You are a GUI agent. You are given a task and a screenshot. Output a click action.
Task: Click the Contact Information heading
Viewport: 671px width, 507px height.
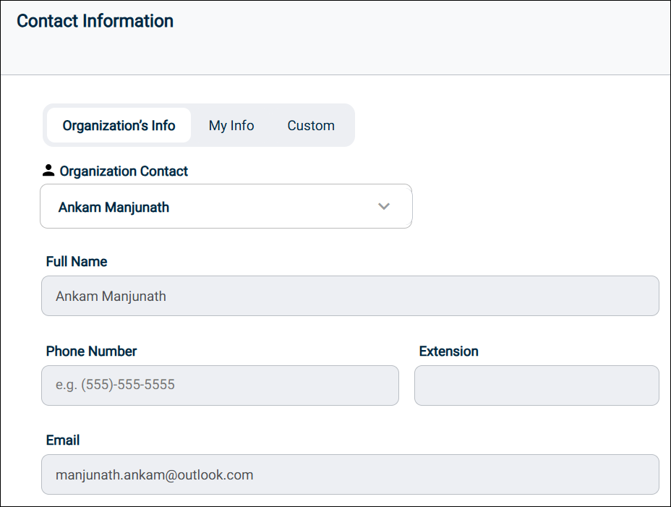[x=95, y=21]
